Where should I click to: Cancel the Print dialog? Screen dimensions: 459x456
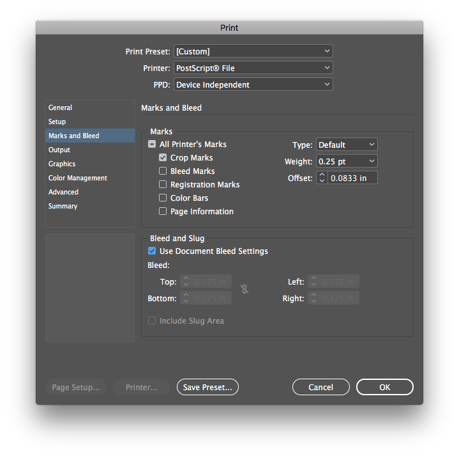coord(321,387)
